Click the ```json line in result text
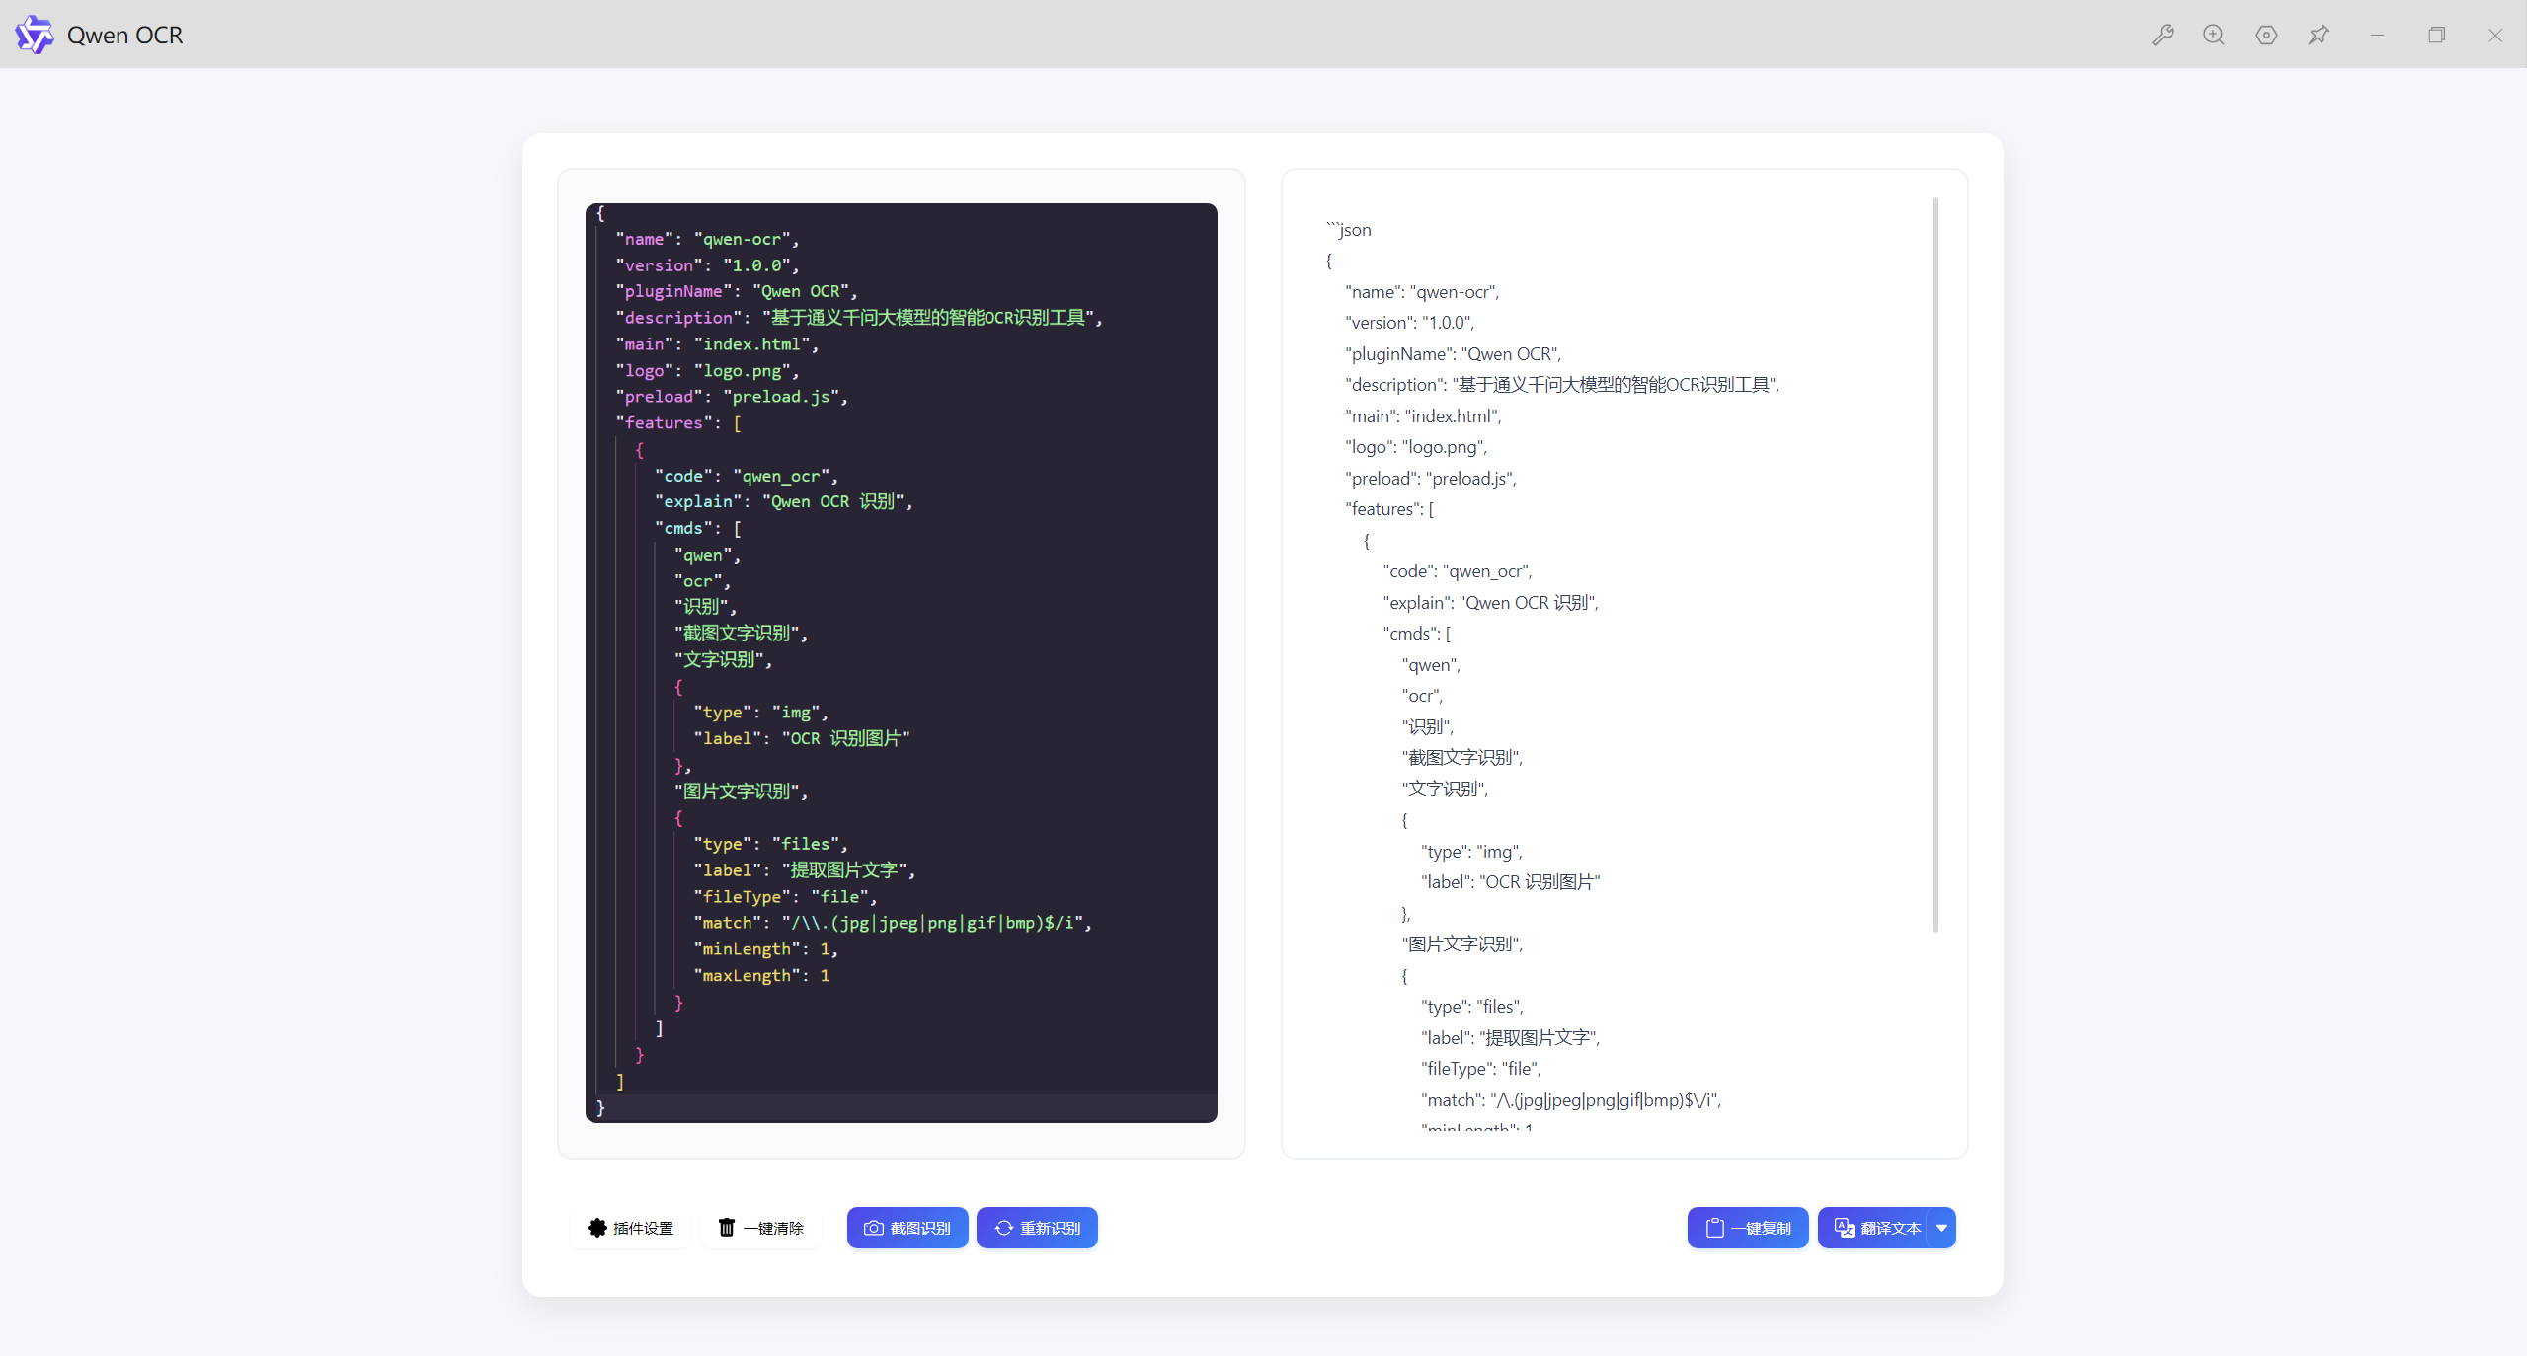 pos(1349,230)
